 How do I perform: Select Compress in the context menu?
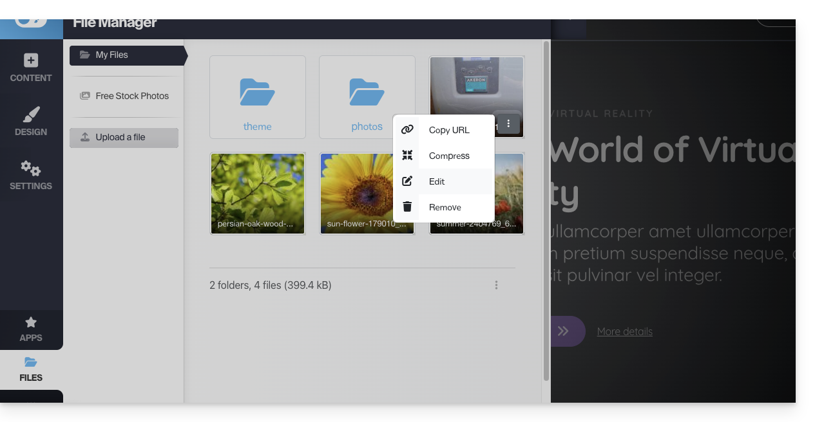pos(449,156)
